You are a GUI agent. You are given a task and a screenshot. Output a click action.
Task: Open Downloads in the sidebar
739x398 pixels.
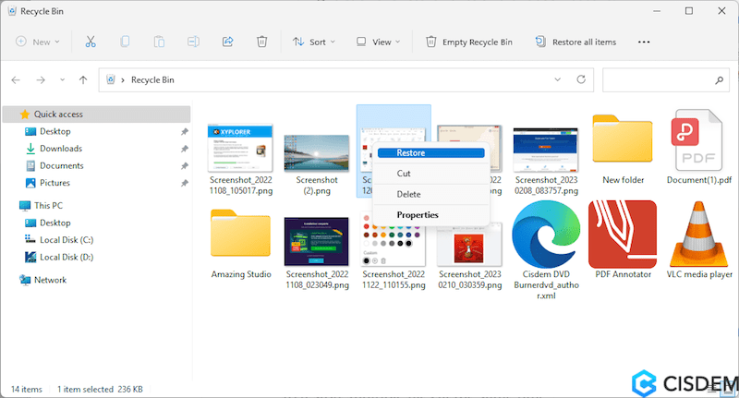click(x=61, y=149)
